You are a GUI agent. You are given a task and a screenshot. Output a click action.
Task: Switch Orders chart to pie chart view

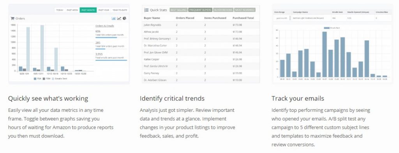[x=124, y=18]
